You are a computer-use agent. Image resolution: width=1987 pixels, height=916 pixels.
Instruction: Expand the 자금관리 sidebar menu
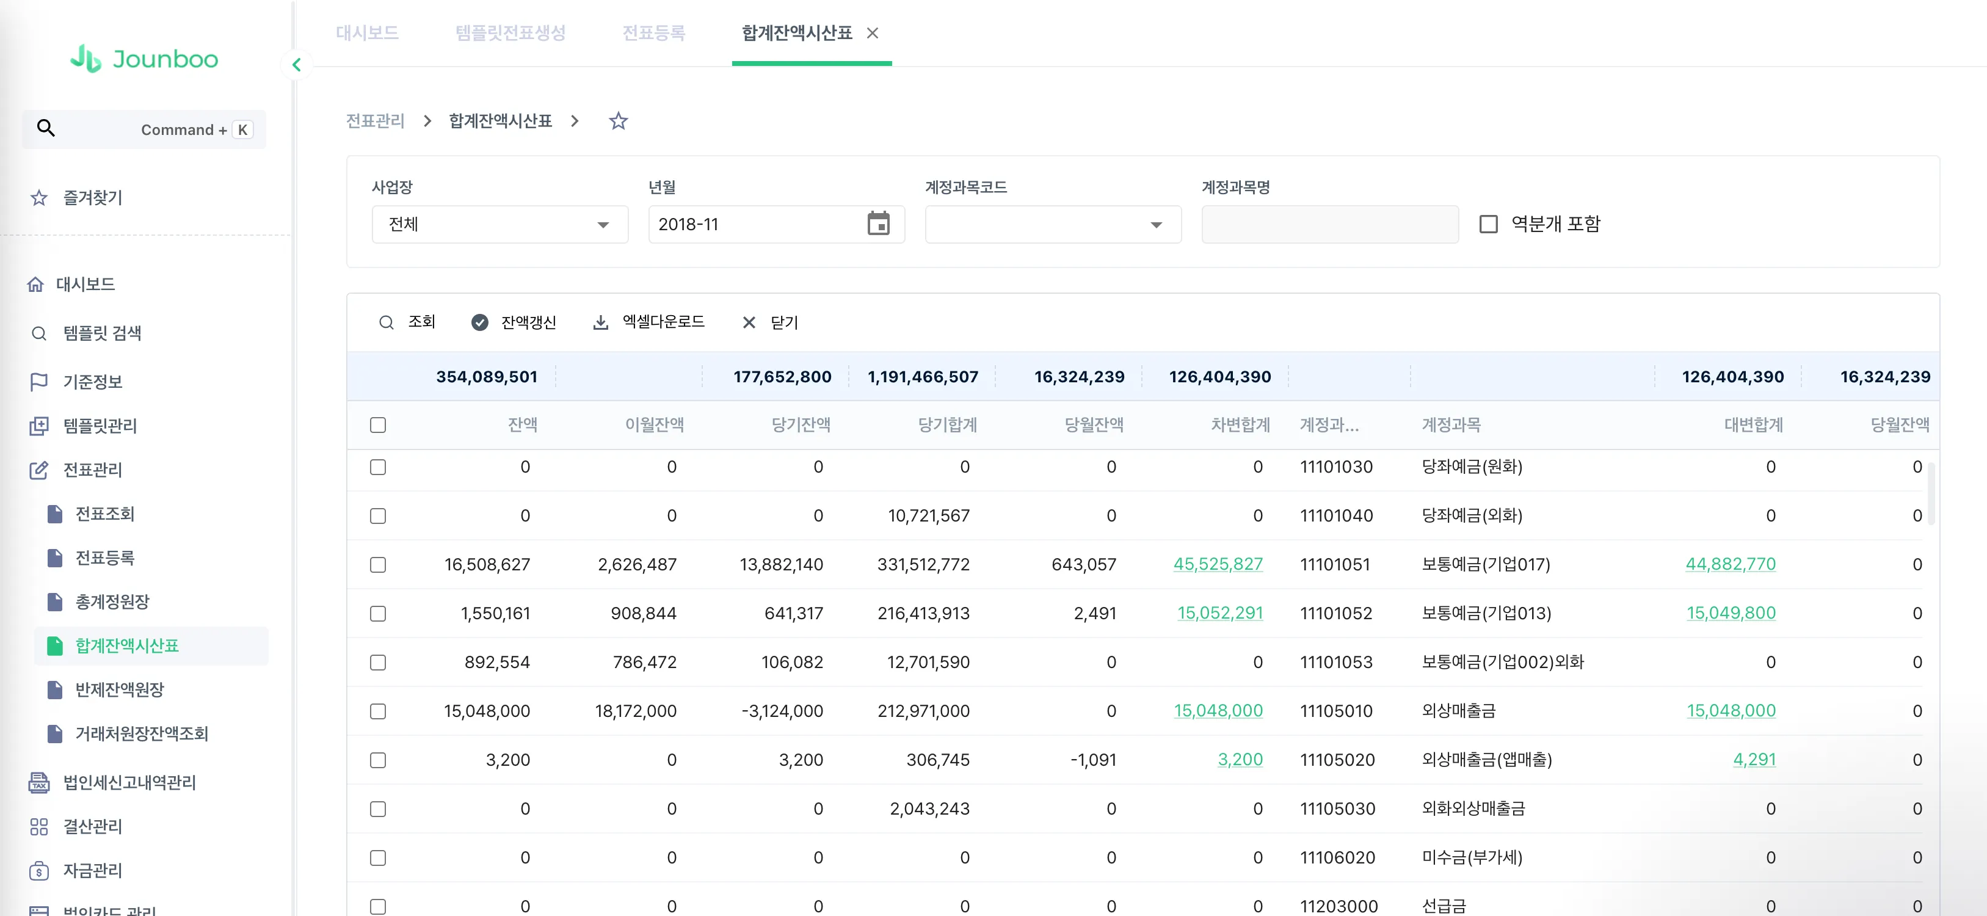point(93,870)
